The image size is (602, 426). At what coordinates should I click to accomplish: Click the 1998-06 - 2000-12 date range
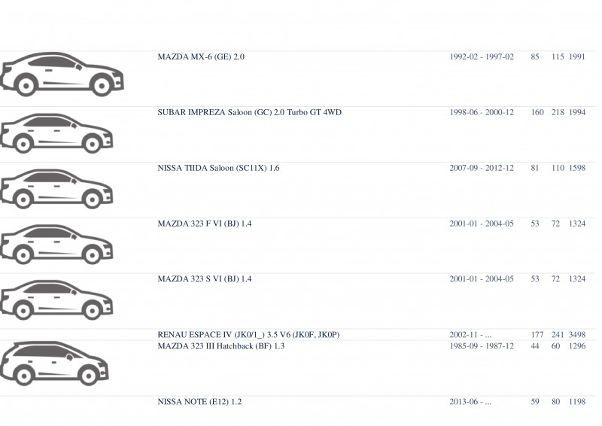click(x=482, y=113)
